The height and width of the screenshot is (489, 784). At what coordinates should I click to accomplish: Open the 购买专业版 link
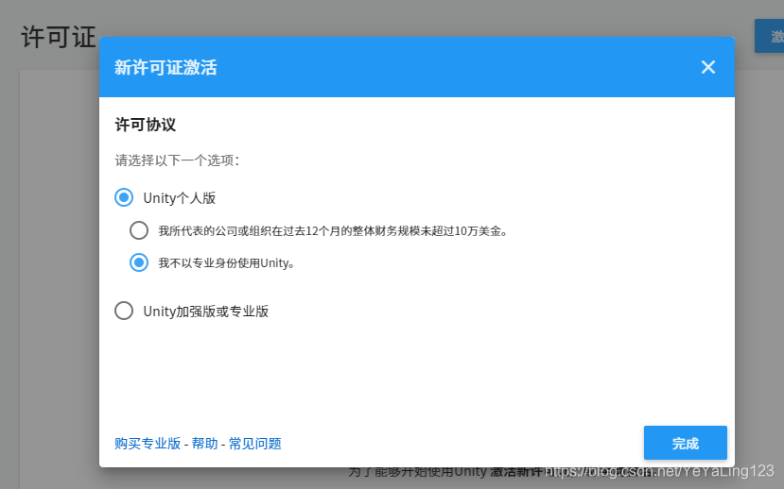coord(148,444)
